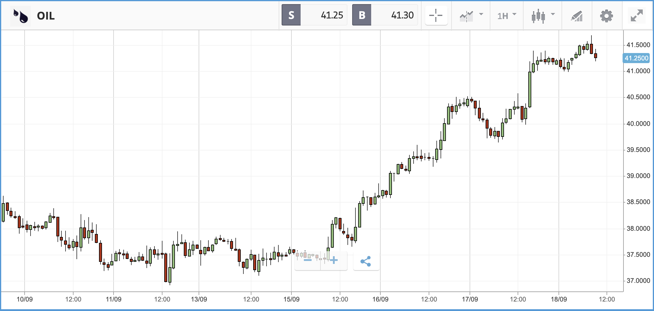This screenshot has height=311, width=654.
Task: Click the OIL droplet instrument icon
Action: coord(20,16)
